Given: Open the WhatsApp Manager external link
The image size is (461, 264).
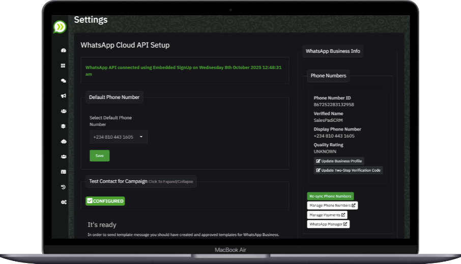Looking at the screenshot, I should tap(328, 224).
